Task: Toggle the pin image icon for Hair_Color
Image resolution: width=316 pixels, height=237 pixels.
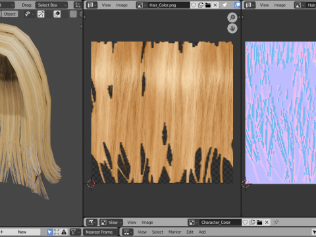Action: click(x=224, y=5)
